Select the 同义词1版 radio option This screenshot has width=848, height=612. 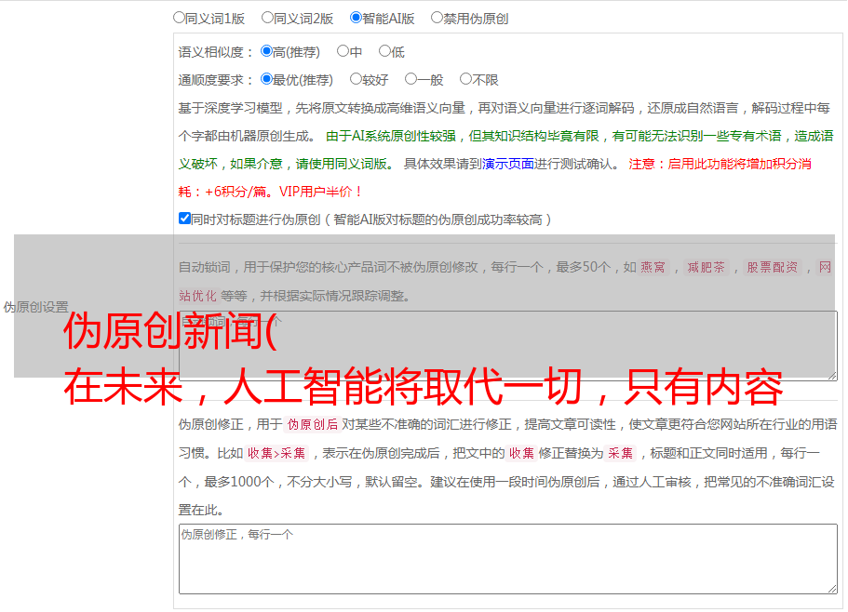(x=179, y=18)
